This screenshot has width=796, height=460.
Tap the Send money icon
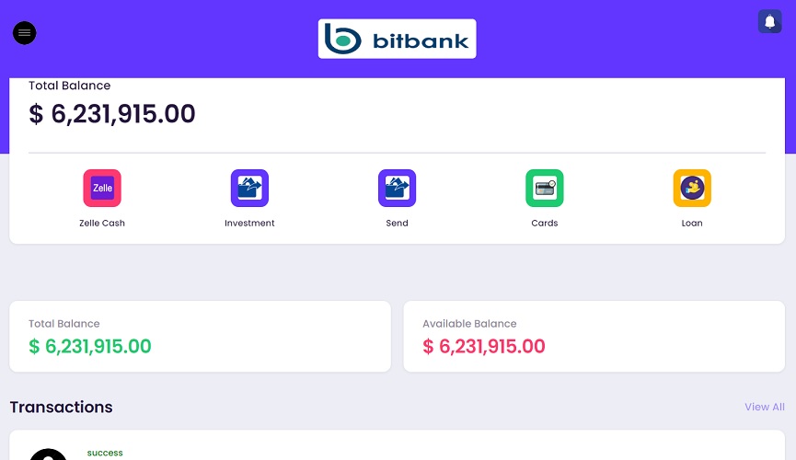coord(397,188)
